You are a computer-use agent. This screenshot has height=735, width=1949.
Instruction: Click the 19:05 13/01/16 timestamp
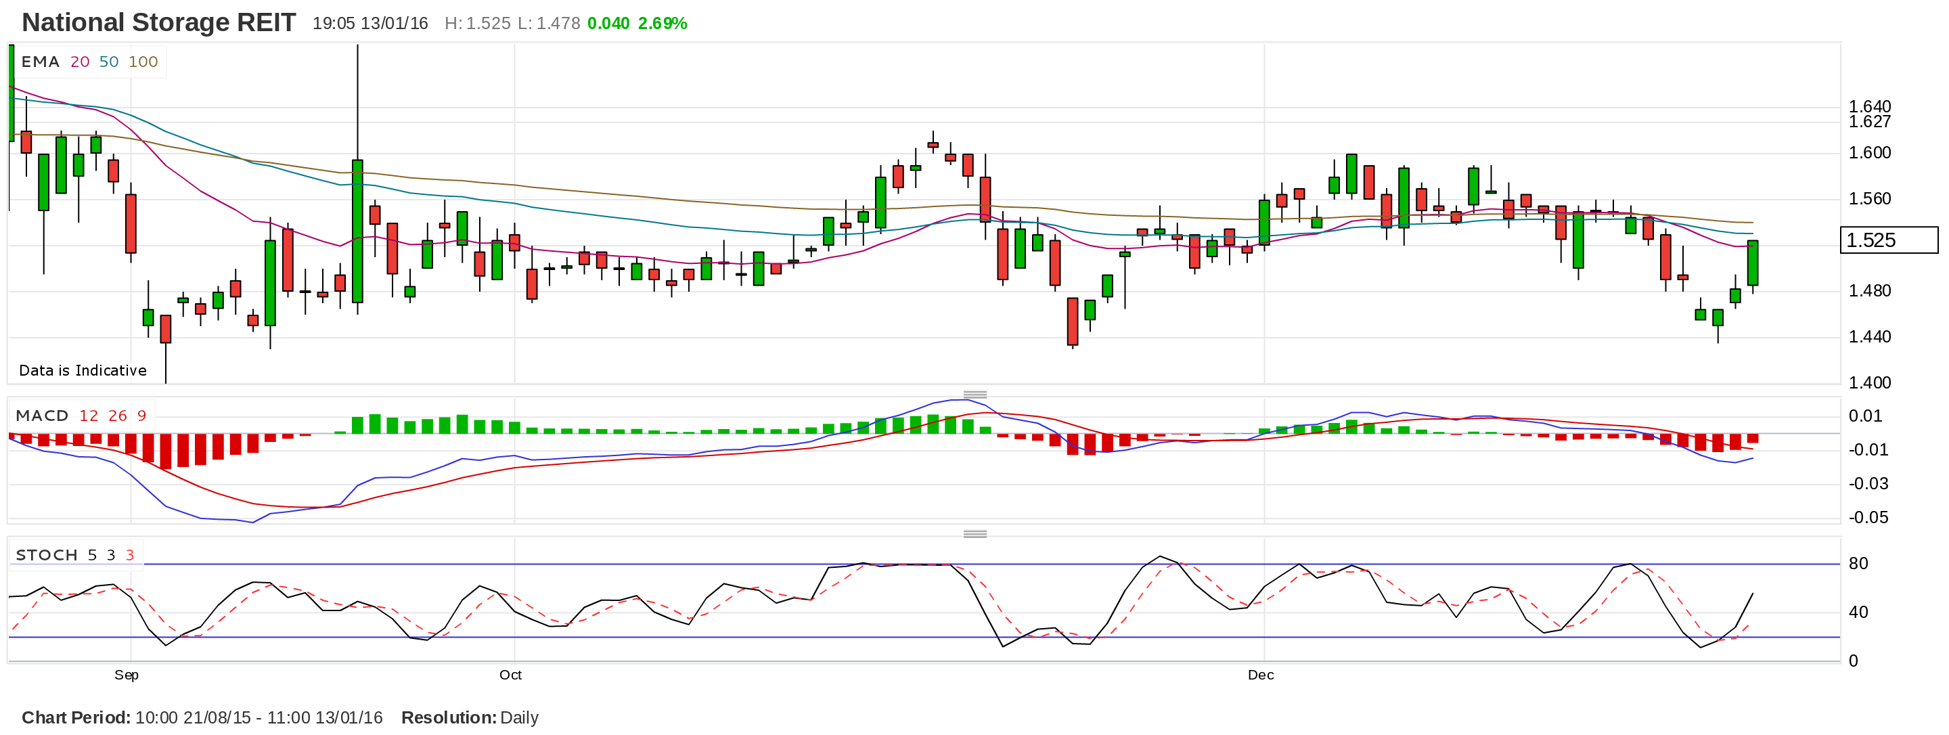coord(370,24)
